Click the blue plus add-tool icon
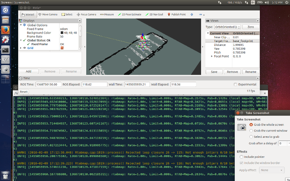 [193, 14]
